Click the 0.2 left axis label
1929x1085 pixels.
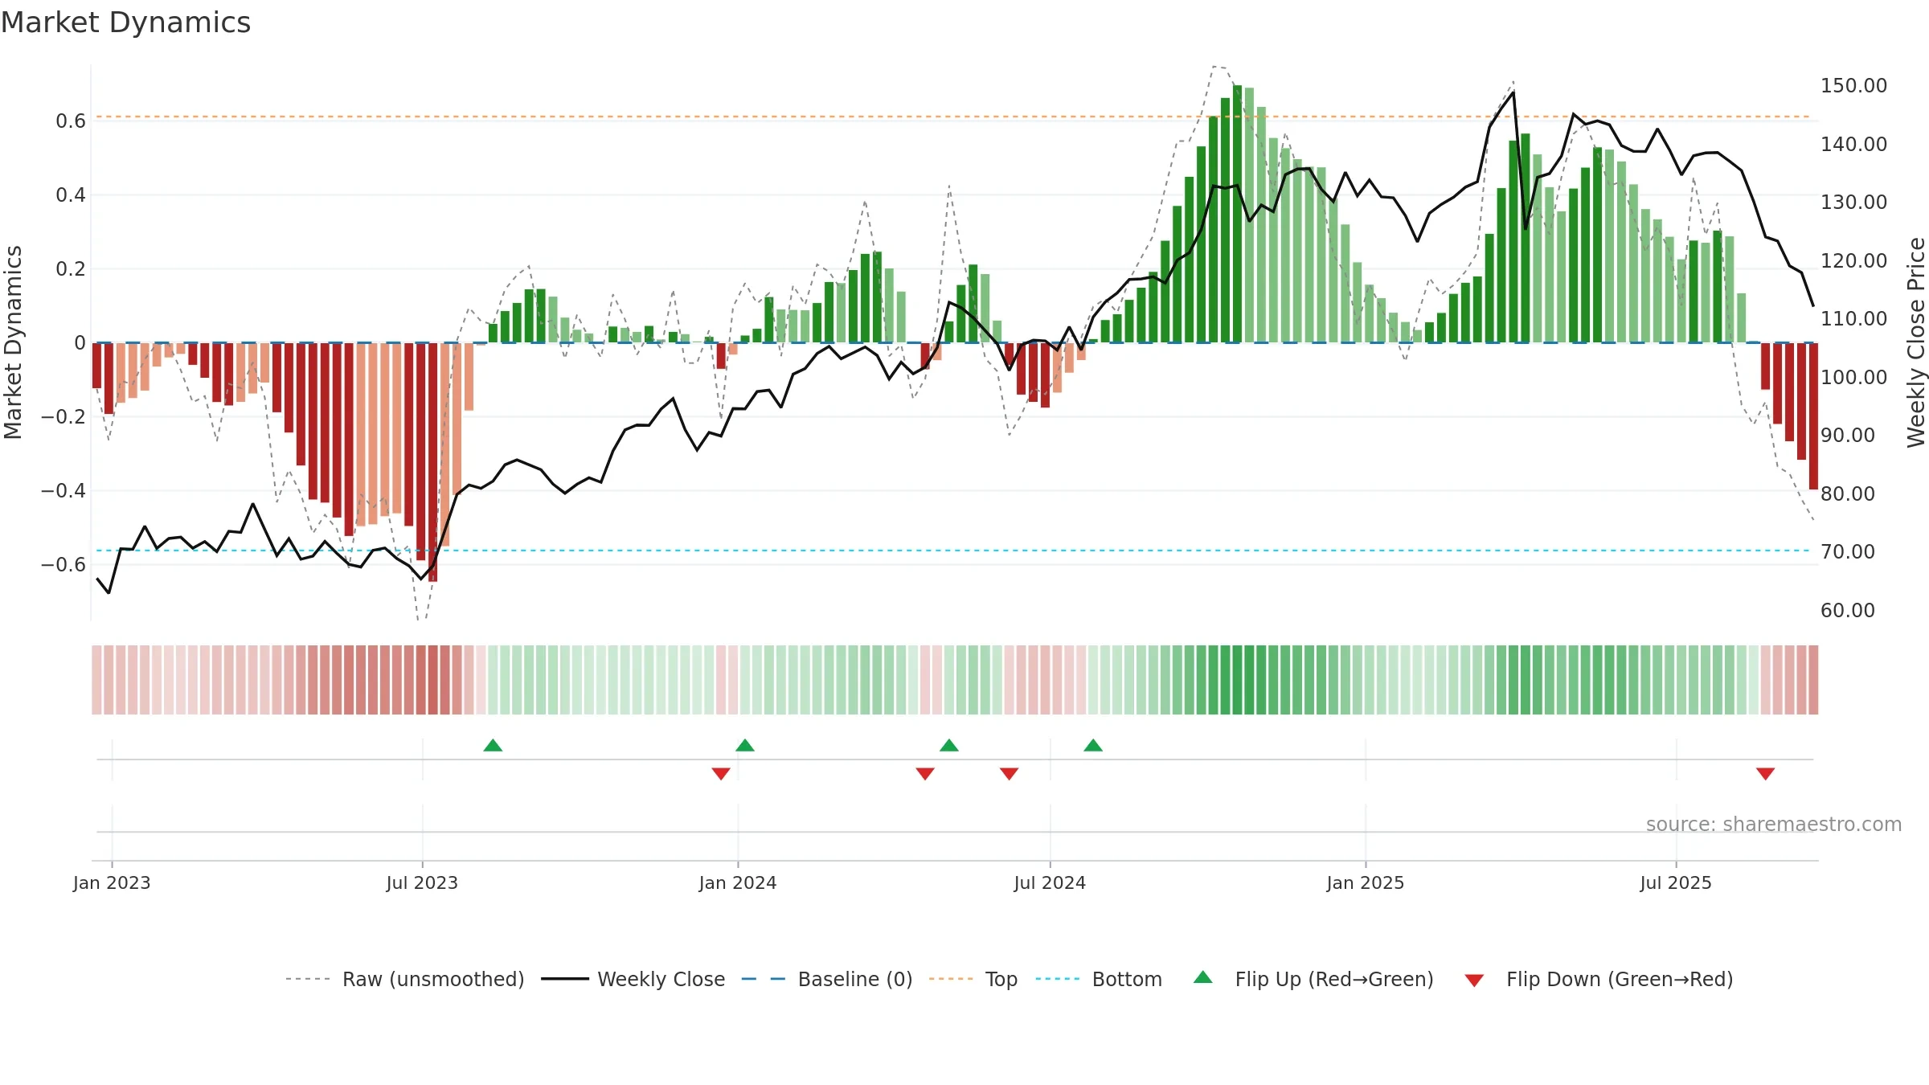[71, 268]
